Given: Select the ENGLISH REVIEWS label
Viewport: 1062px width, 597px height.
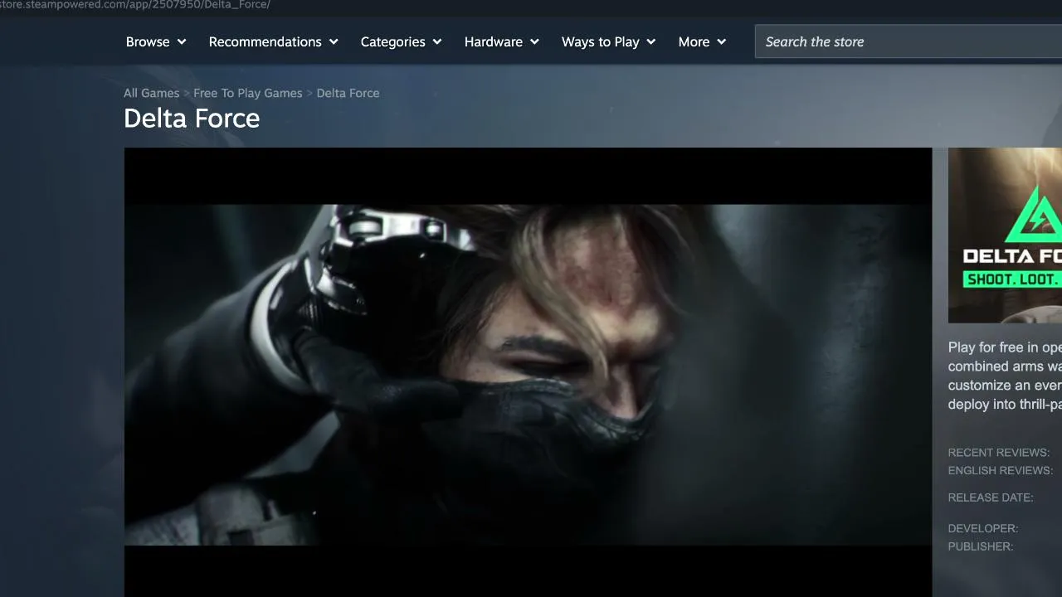Looking at the screenshot, I should (x=1001, y=471).
